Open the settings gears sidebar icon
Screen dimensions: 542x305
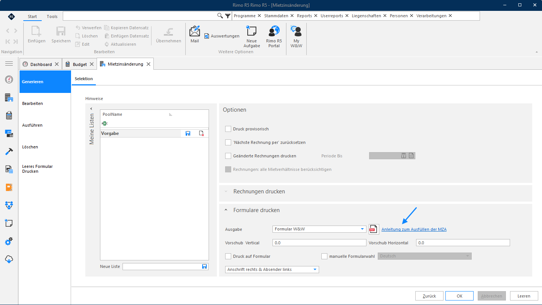click(x=9, y=242)
